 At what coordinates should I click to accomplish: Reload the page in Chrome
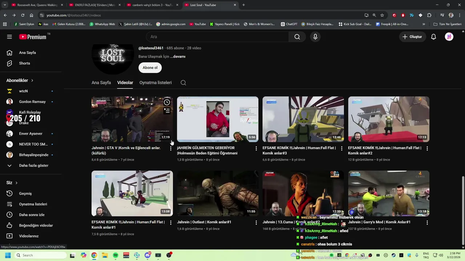tap(23, 15)
